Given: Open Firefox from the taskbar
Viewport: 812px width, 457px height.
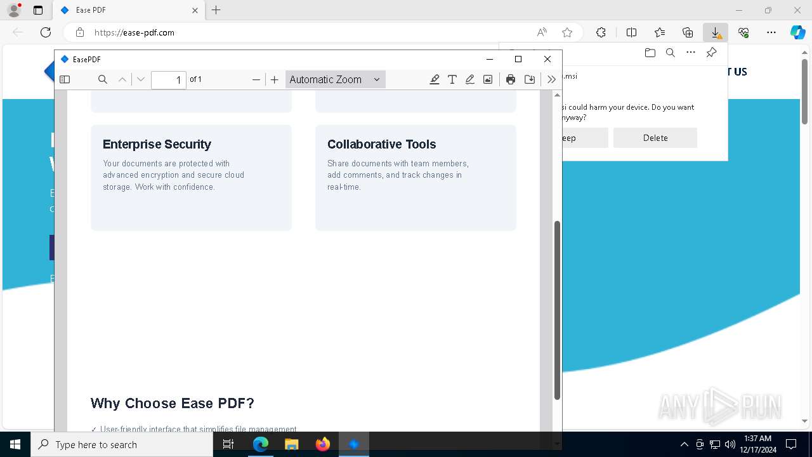Looking at the screenshot, I should click(x=323, y=444).
